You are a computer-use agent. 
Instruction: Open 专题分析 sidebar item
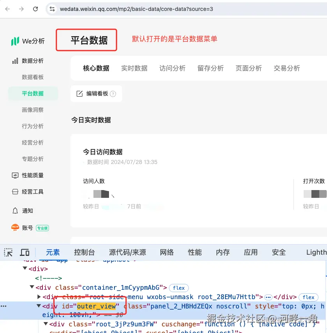[x=32, y=159]
